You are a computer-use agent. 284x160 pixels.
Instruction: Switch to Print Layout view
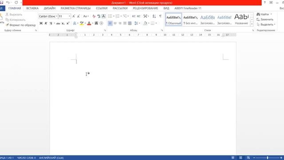point(241,158)
